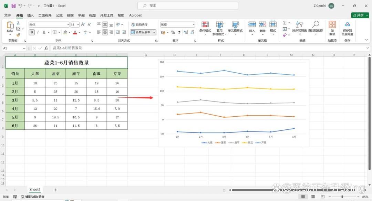Toggle Bold formatting button
372x201 pixels.
32,32
